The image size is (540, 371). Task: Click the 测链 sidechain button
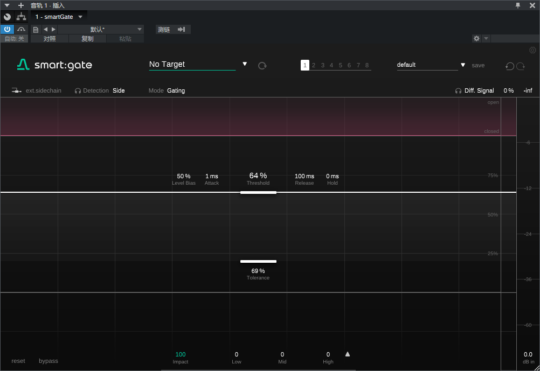[164, 30]
